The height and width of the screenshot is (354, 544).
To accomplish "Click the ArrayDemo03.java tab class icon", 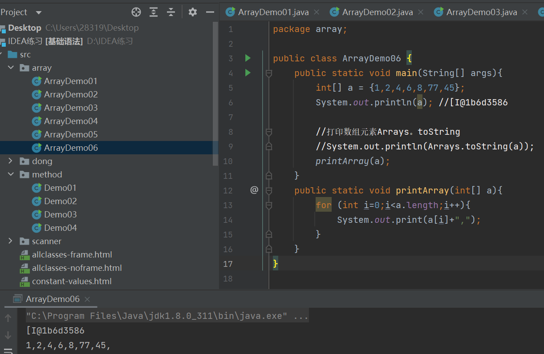I will (438, 12).
